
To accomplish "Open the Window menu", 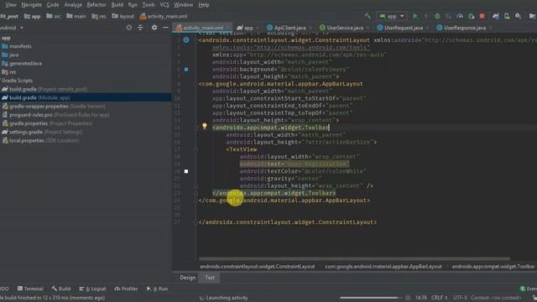I will (184, 5).
